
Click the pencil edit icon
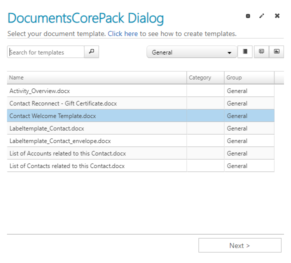tap(261, 16)
